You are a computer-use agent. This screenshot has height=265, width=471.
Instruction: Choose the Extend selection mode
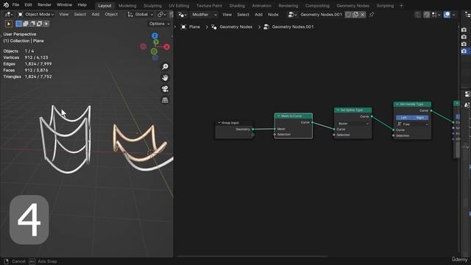pyautogui.click(x=26, y=24)
